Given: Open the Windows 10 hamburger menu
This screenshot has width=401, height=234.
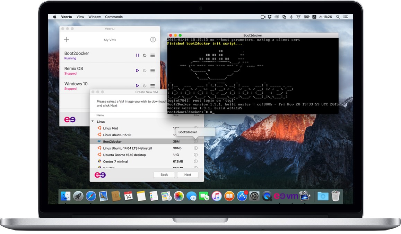Looking at the screenshot, I should [x=152, y=86].
